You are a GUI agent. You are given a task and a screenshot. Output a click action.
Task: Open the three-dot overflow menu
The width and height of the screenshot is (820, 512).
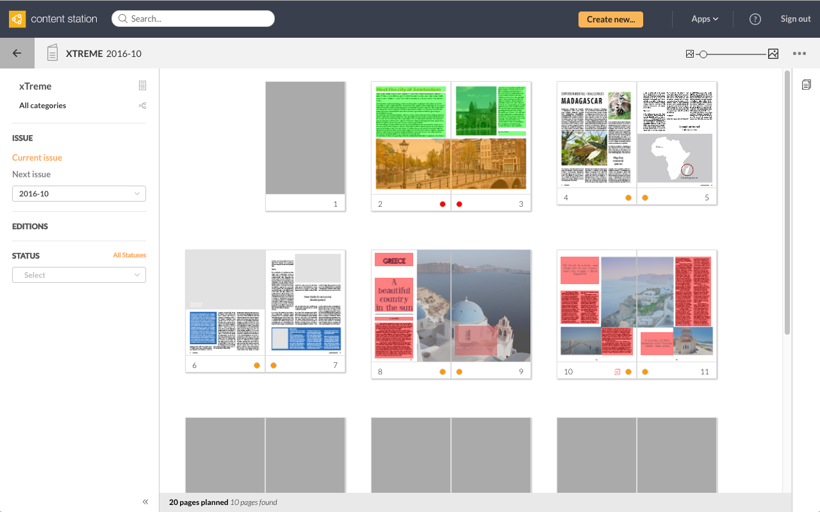coord(799,54)
